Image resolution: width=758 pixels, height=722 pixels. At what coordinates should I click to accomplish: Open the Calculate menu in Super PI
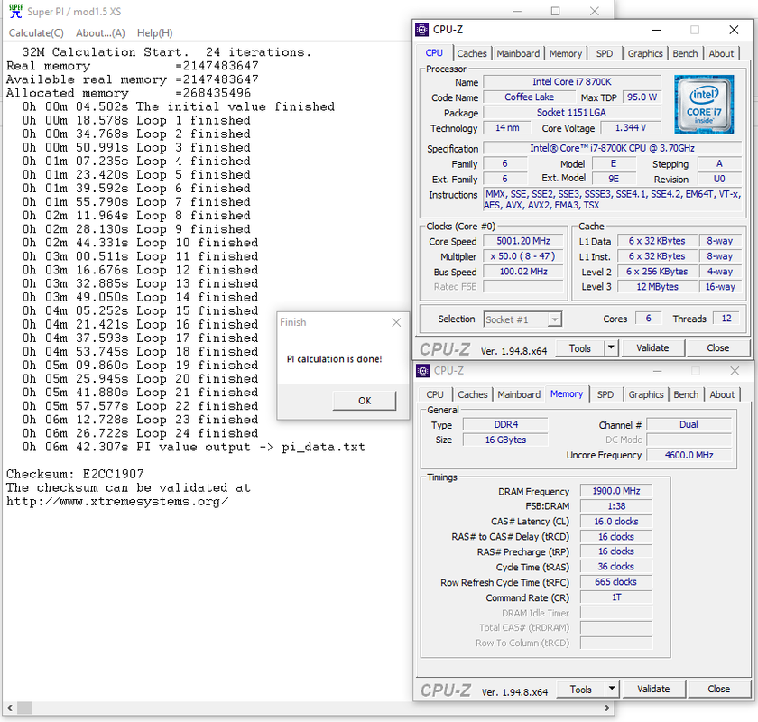pyautogui.click(x=36, y=32)
